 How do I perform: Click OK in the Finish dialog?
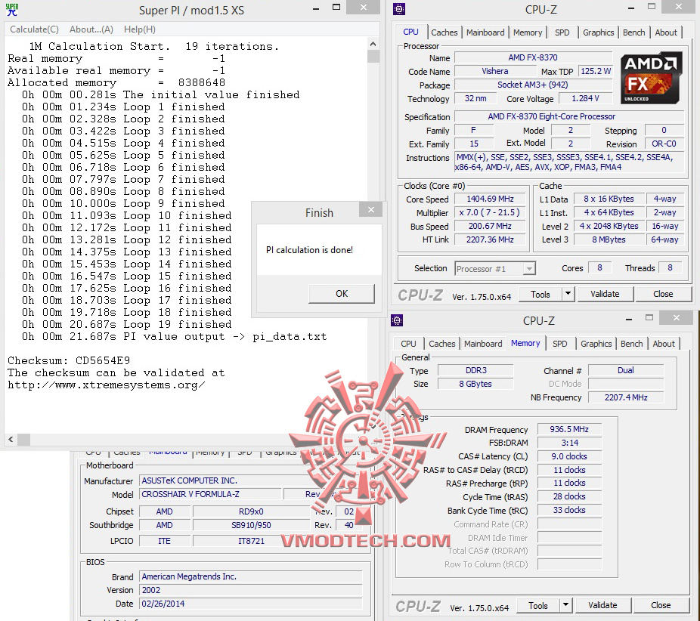pos(342,294)
